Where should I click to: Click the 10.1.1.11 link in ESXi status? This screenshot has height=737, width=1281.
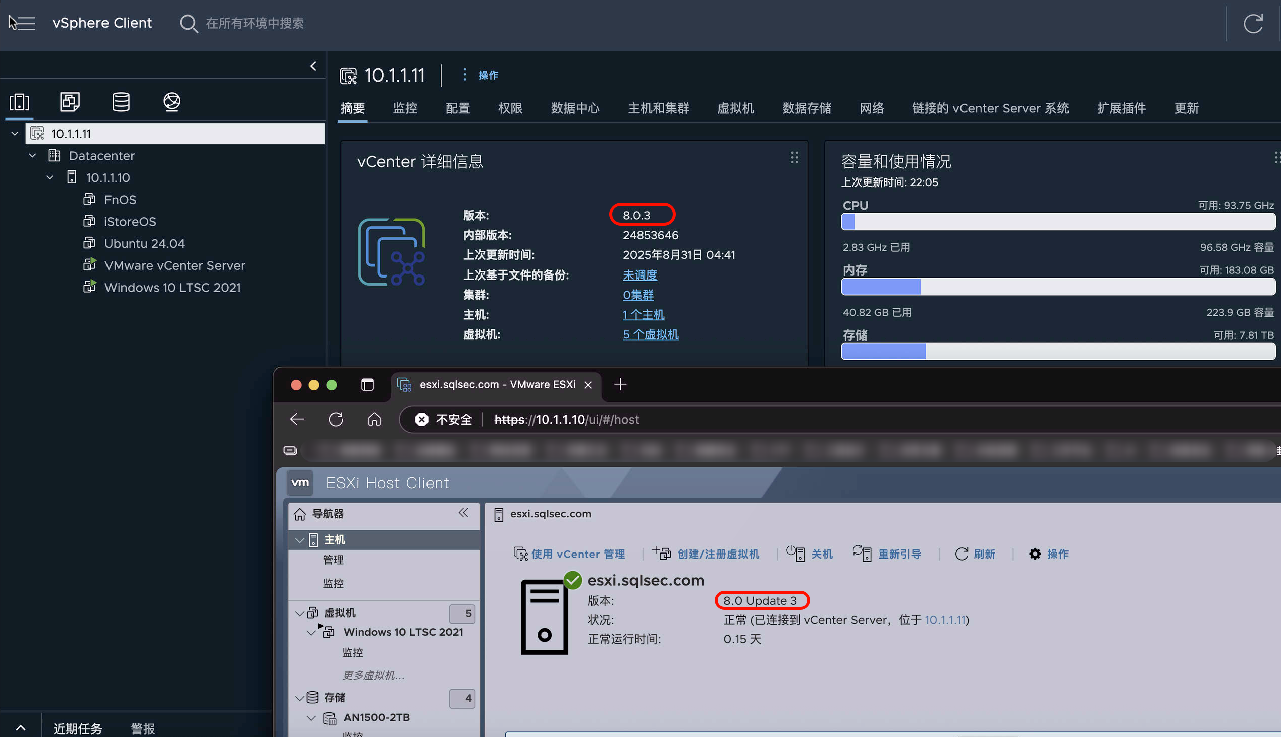pos(945,619)
